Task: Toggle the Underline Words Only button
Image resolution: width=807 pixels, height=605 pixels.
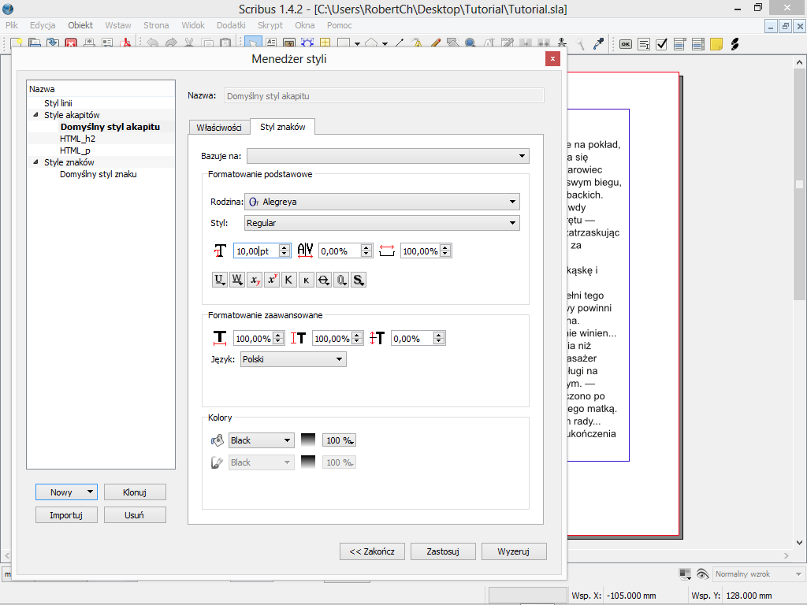Action: 237,280
